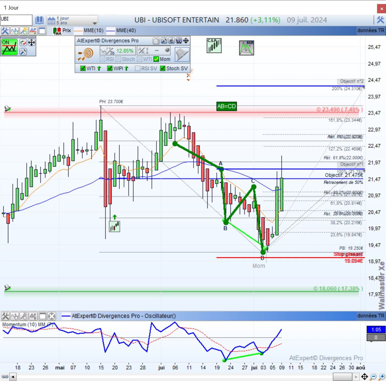Click the euro currency icon in Divergences panel
Viewport: 386px width, 381px height.
[x=172, y=41]
